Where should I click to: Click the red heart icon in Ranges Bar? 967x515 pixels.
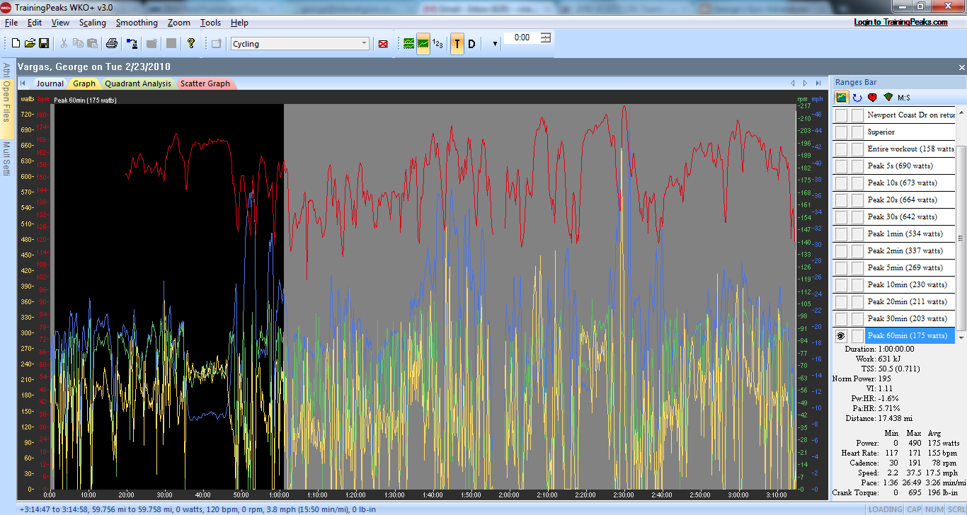click(872, 98)
